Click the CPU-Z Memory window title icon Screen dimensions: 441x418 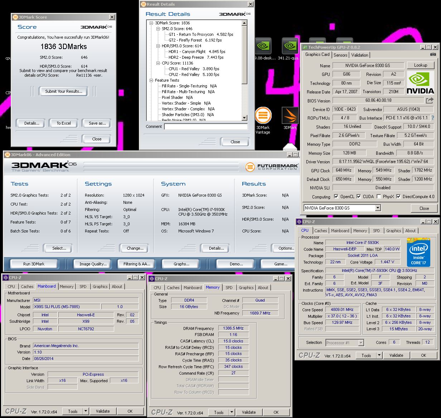tap(152, 279)
